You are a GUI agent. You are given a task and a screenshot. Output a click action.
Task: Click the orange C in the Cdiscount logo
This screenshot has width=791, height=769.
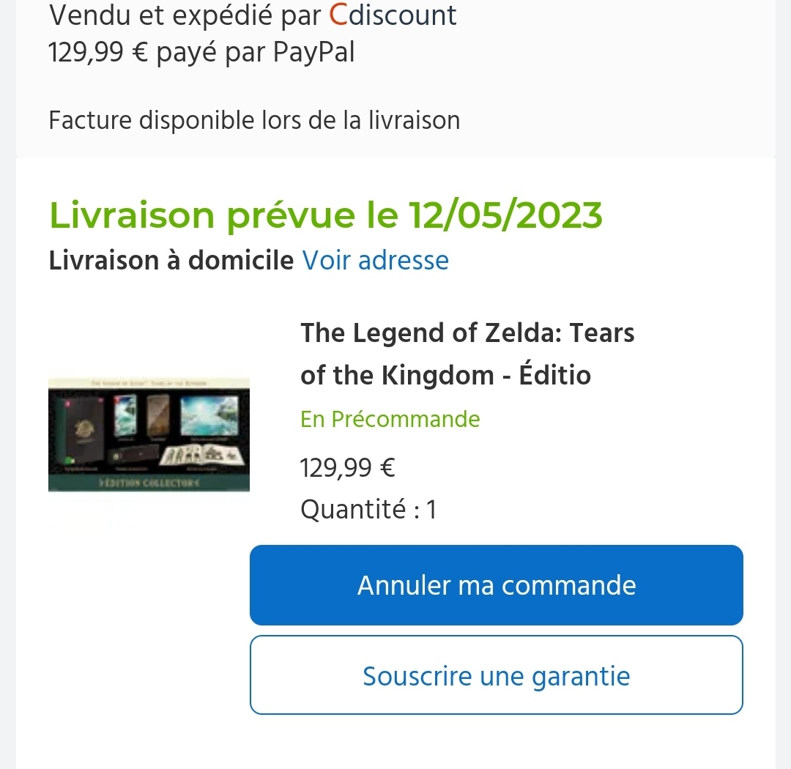point(338,15)
